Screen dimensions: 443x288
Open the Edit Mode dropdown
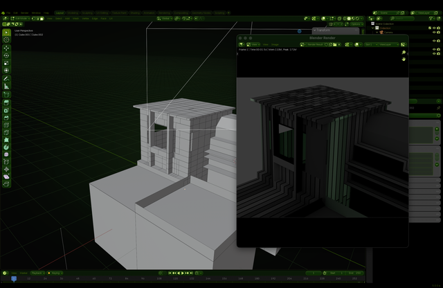tap(20, 19)
